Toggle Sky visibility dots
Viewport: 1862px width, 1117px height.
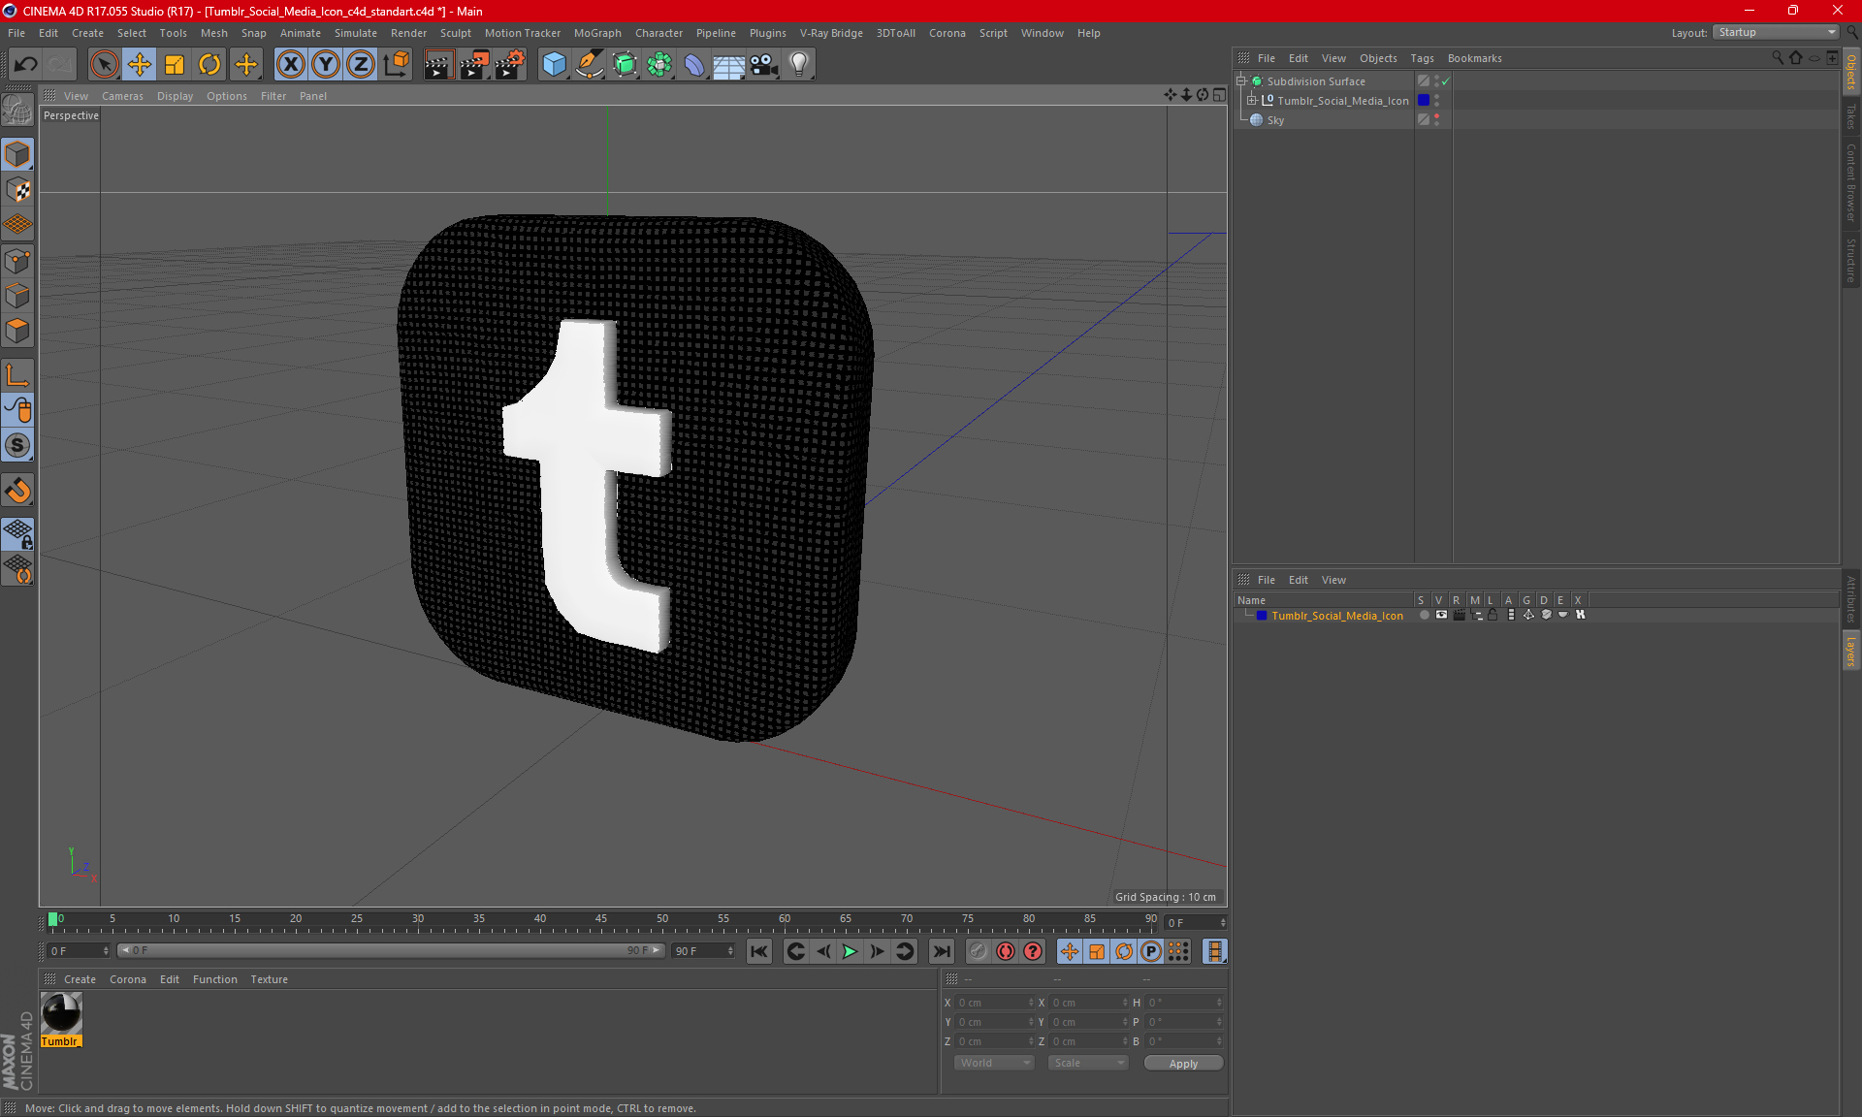click(x=1436, y=119)
